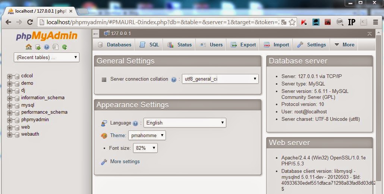
Task: Click help icon next to Language
Action: point(135,123)
